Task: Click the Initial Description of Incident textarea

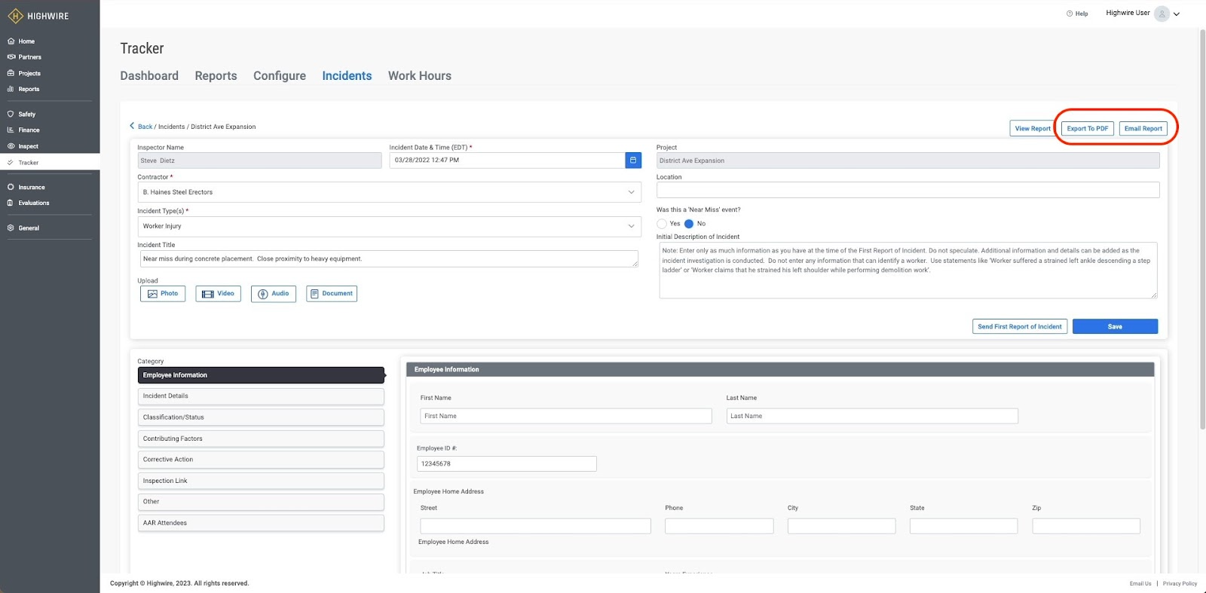Action: pyautogui.click(x=908, y=270)
